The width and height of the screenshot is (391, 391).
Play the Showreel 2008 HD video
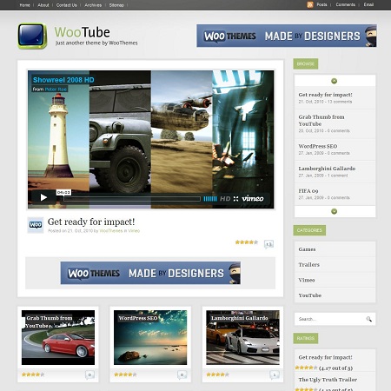tap(43, 197)
